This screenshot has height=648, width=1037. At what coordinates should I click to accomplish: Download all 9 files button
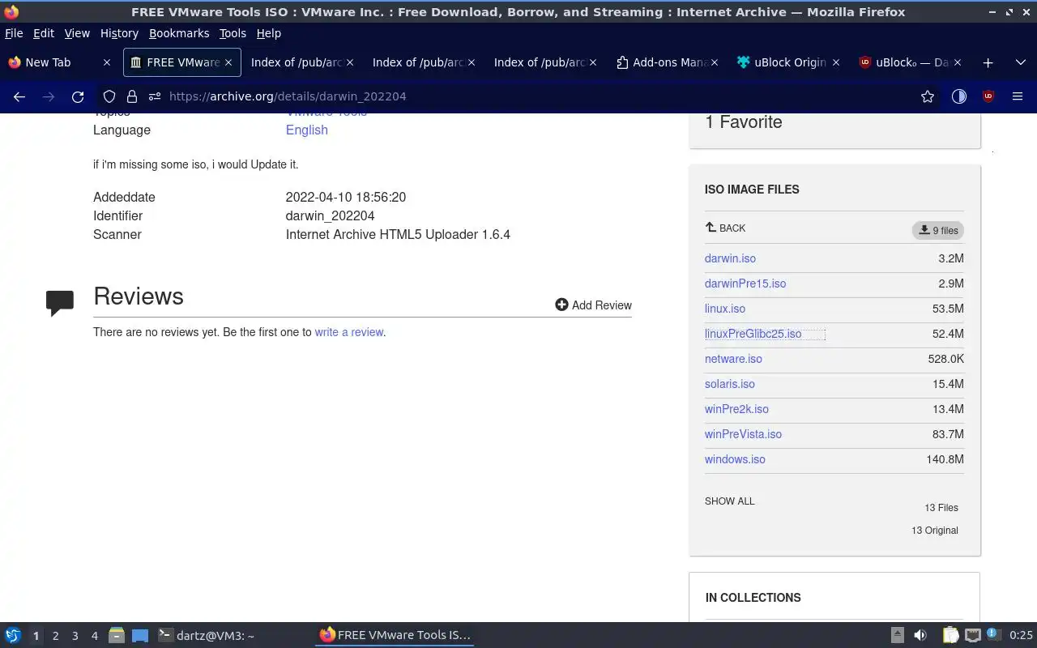(937, 230)
